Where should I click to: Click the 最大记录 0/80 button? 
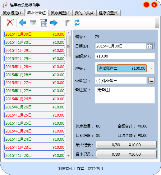pos(126,145)
